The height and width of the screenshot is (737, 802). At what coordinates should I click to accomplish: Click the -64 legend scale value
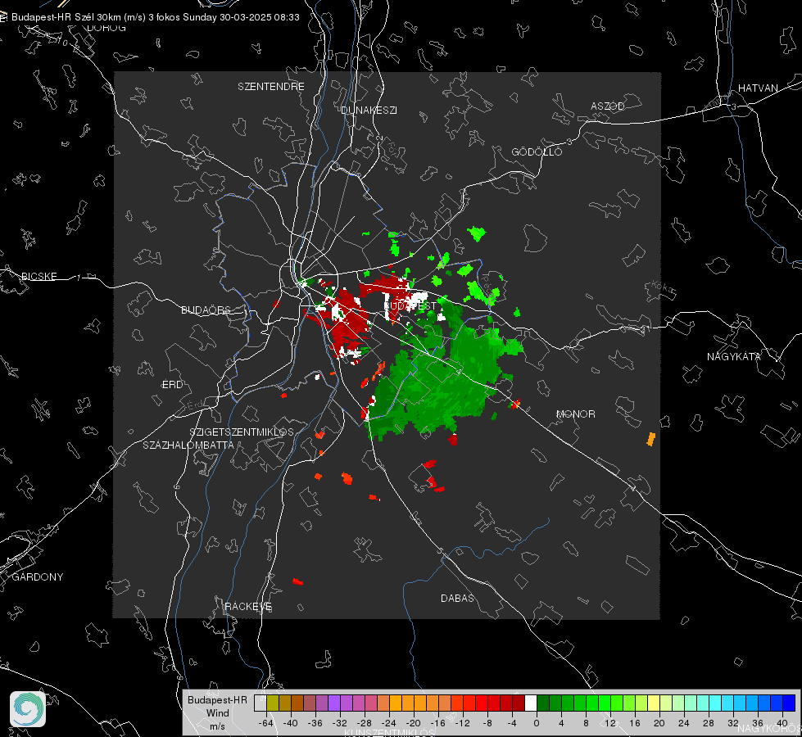click(265, 723)
